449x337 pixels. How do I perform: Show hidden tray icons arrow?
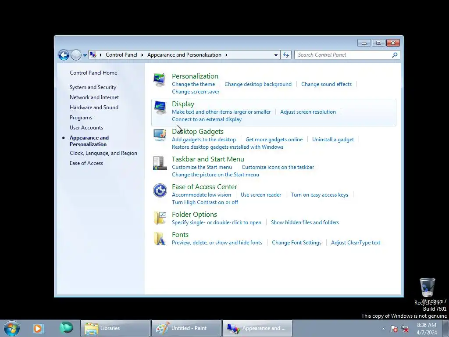coord(383,328)
